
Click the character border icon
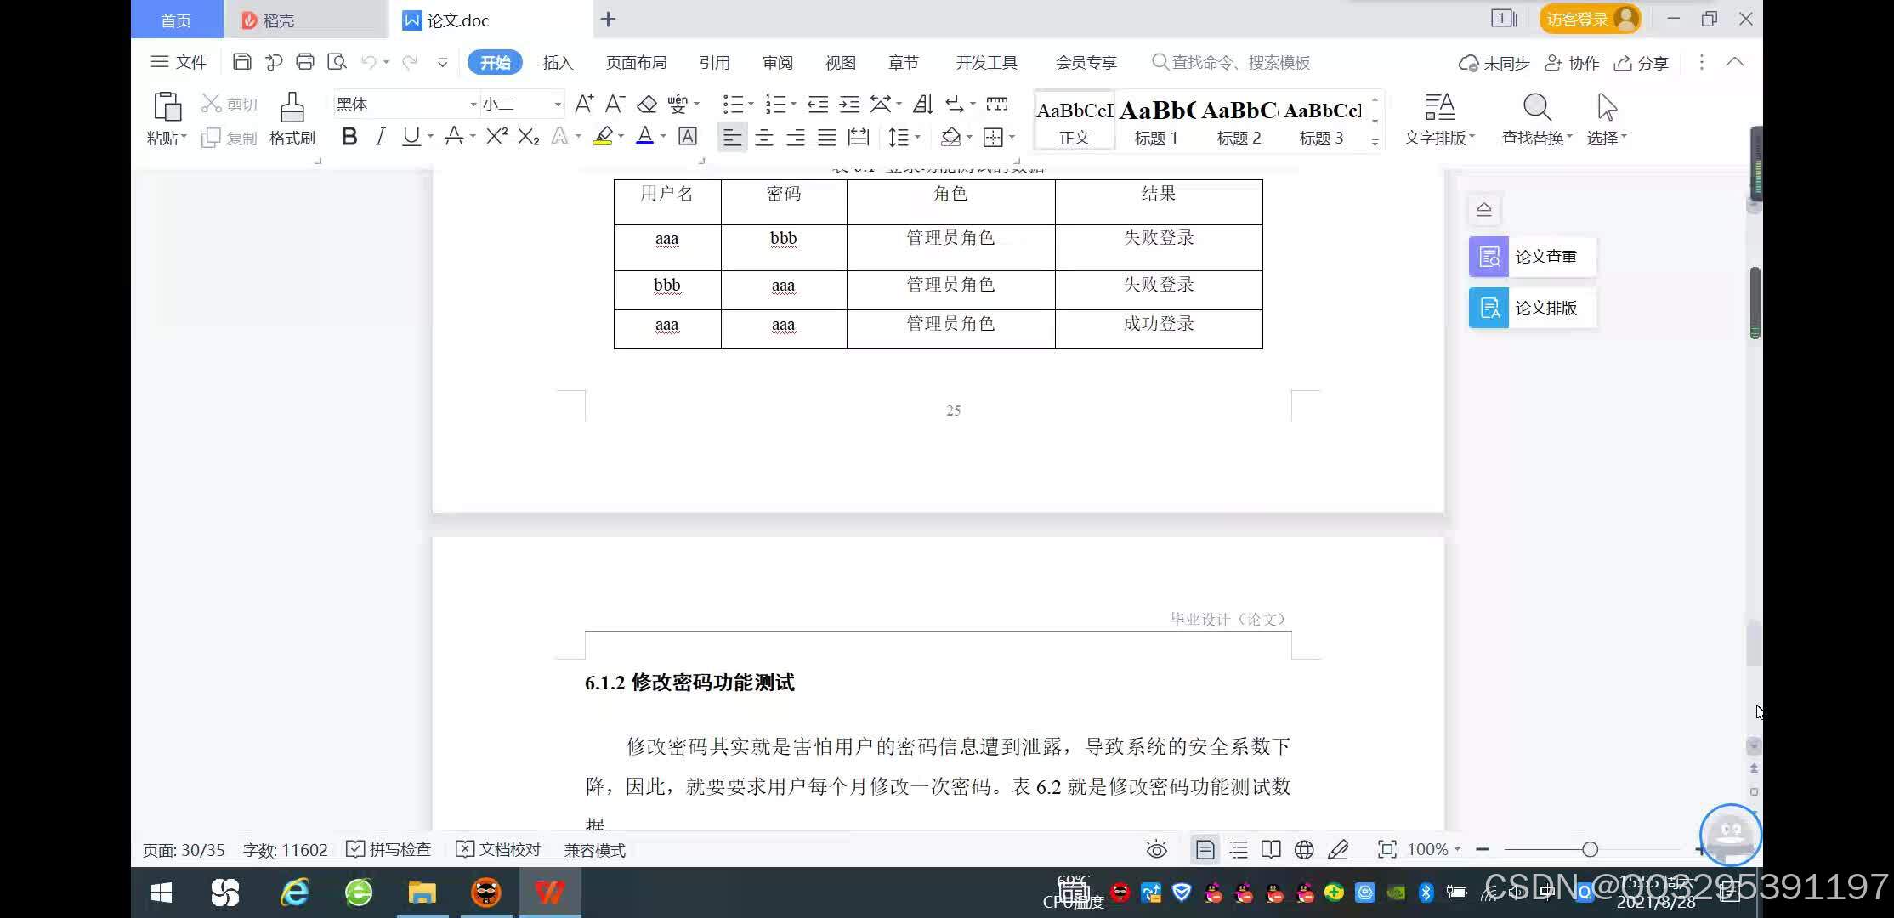coord(687,136)
